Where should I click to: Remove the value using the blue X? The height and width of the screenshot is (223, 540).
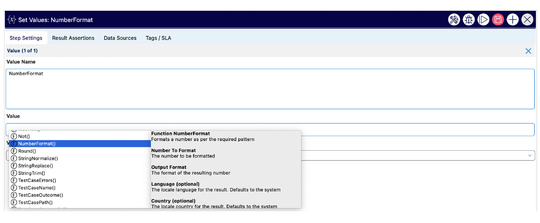coord(528,51)
